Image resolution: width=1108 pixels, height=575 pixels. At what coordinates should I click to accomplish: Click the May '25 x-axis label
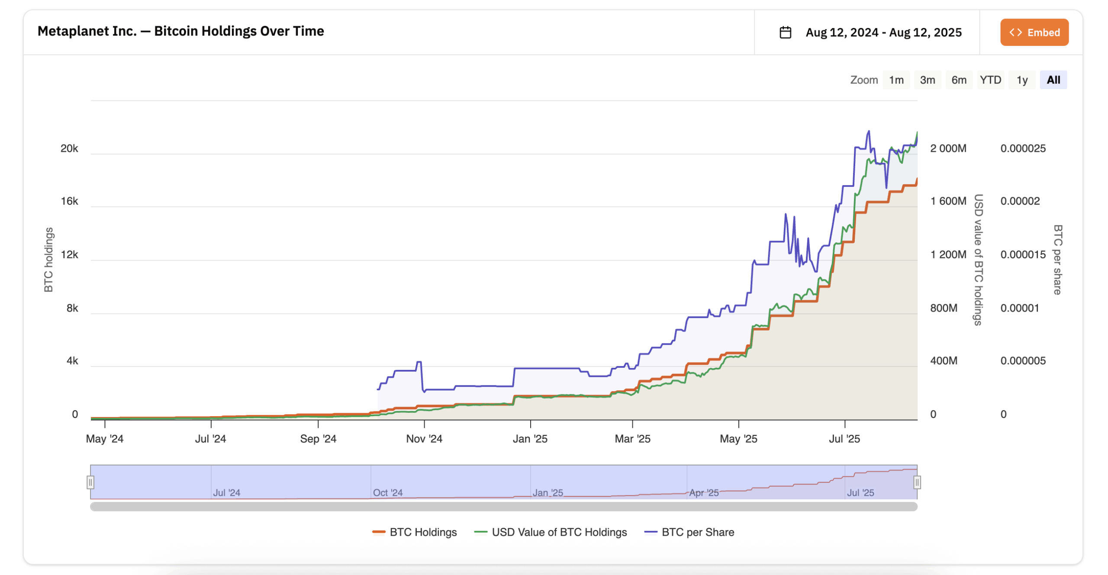[738, 439]
